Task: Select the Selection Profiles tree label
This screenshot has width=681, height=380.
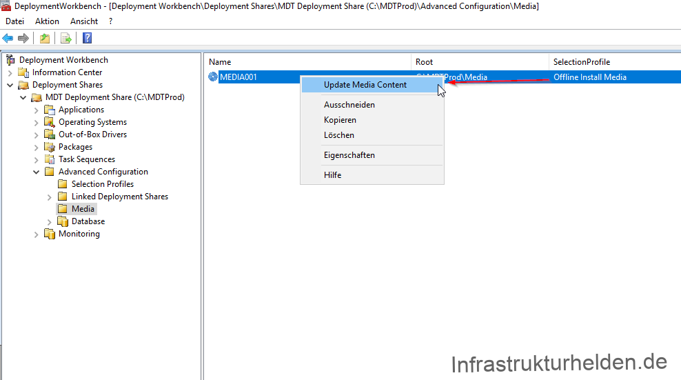Action: point(103,184)
